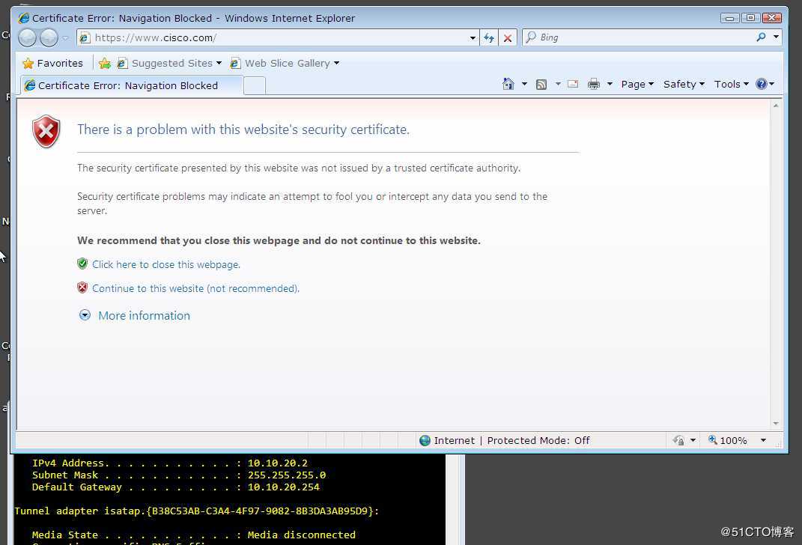Go forward with the Forward arrow button

(49, 37)
